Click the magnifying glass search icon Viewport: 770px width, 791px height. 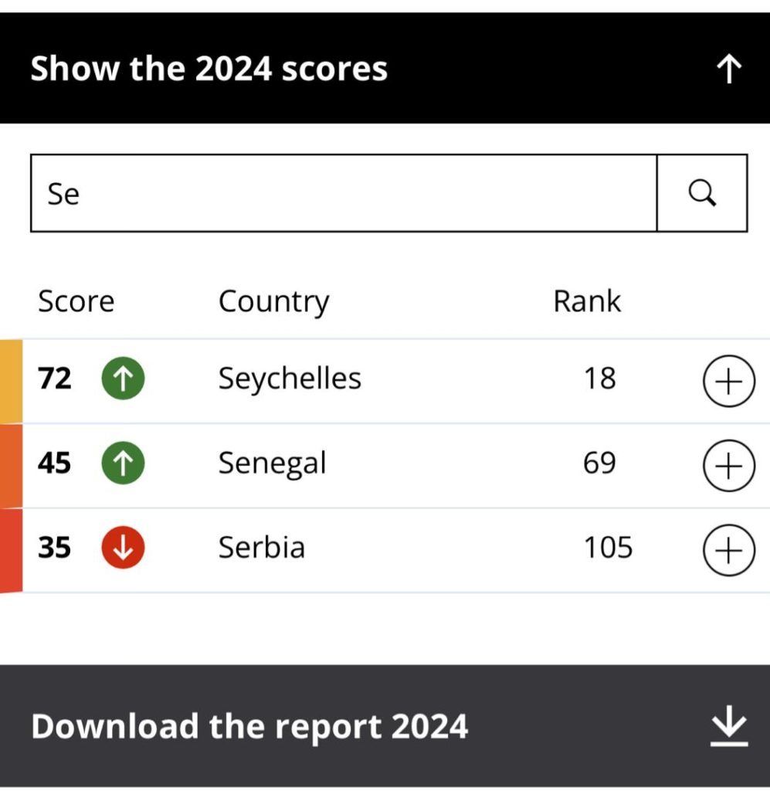[x=702, y=193]
